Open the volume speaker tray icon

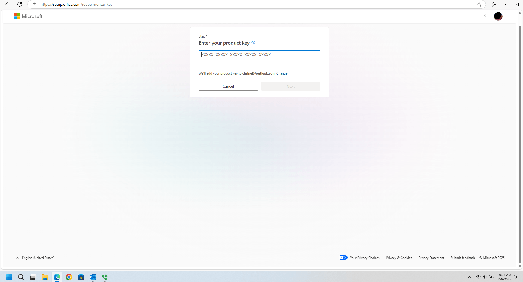(x=485, y=277)
